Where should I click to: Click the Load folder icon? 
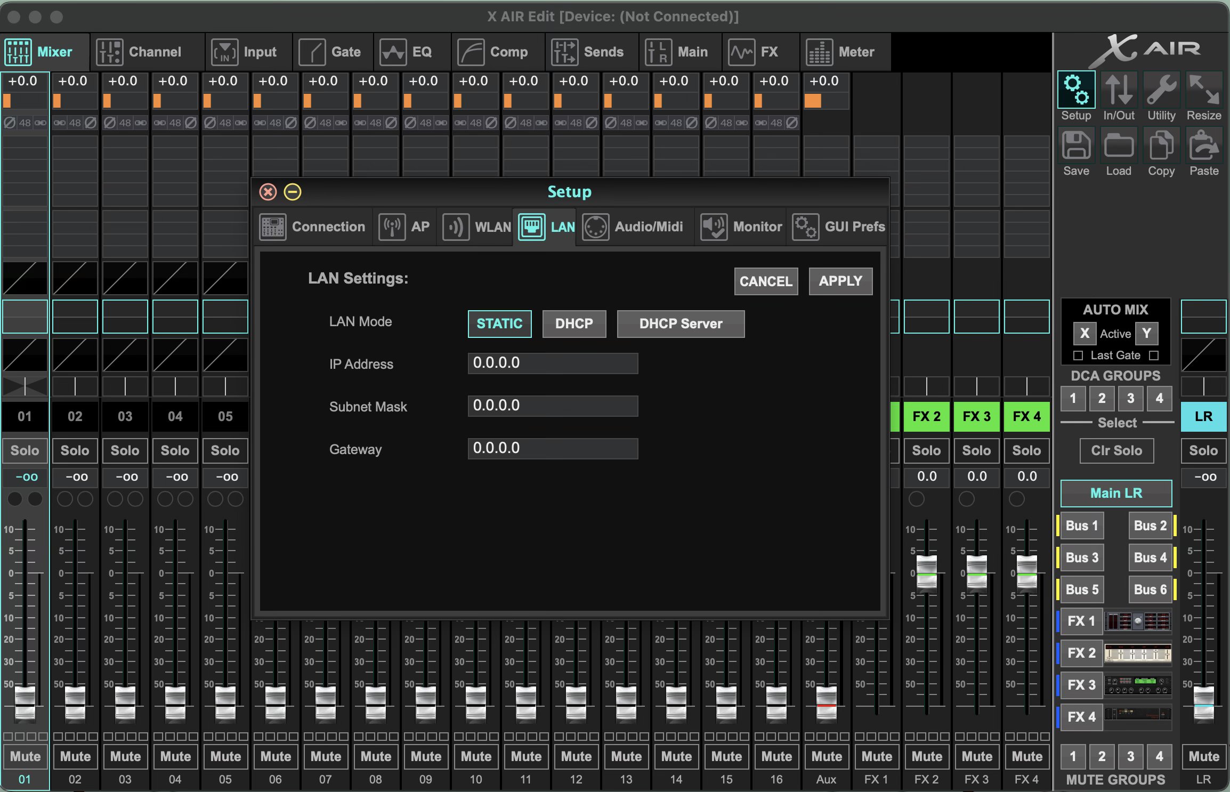point(1119,146)
